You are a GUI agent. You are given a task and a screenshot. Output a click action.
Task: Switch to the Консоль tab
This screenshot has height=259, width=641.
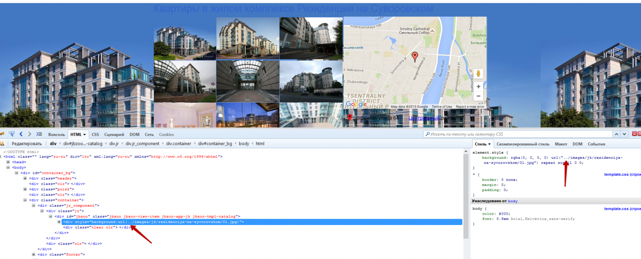point(56,135)
